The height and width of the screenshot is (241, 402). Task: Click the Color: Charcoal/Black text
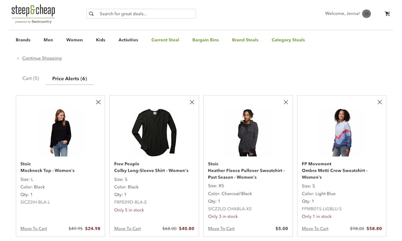(x=230, y=194)
